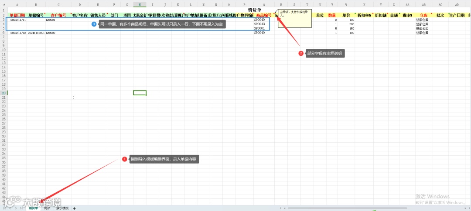Viewport: 471px width, 211px height.
Task: Select 总部仓库 cell in row 6
Action: [424, 33]
